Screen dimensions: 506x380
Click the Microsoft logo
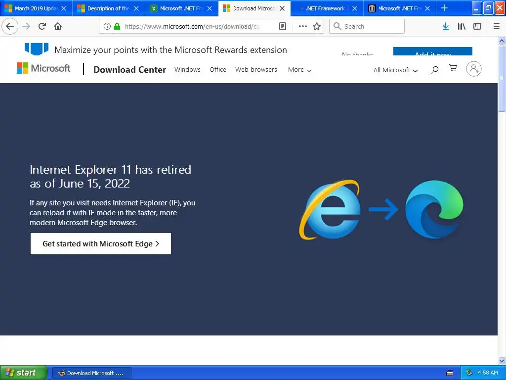(x=43, y=68)
